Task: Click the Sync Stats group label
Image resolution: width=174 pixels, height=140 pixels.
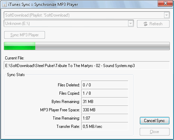Action: 16,75
